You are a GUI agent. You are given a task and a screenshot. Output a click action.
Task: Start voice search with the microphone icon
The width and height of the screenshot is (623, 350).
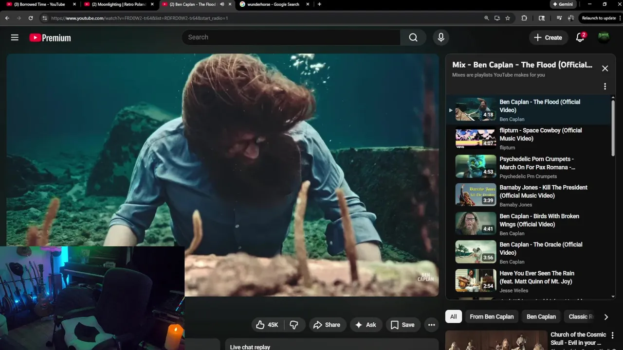tap(441, 37)
